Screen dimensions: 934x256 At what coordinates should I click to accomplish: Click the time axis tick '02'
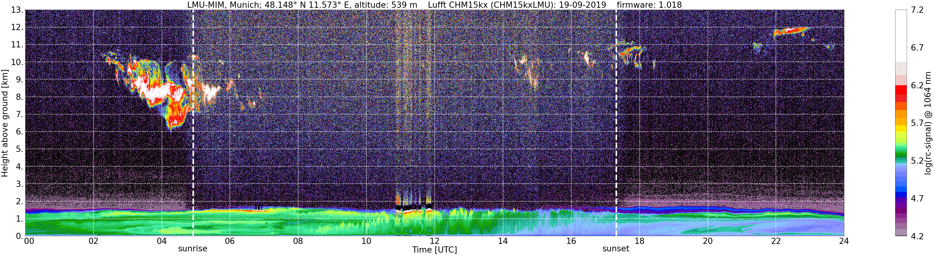coord(93,241)
